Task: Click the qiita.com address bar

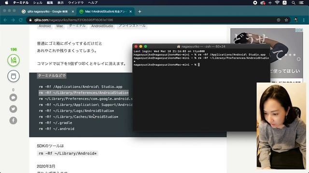Action: pos(152,20)
